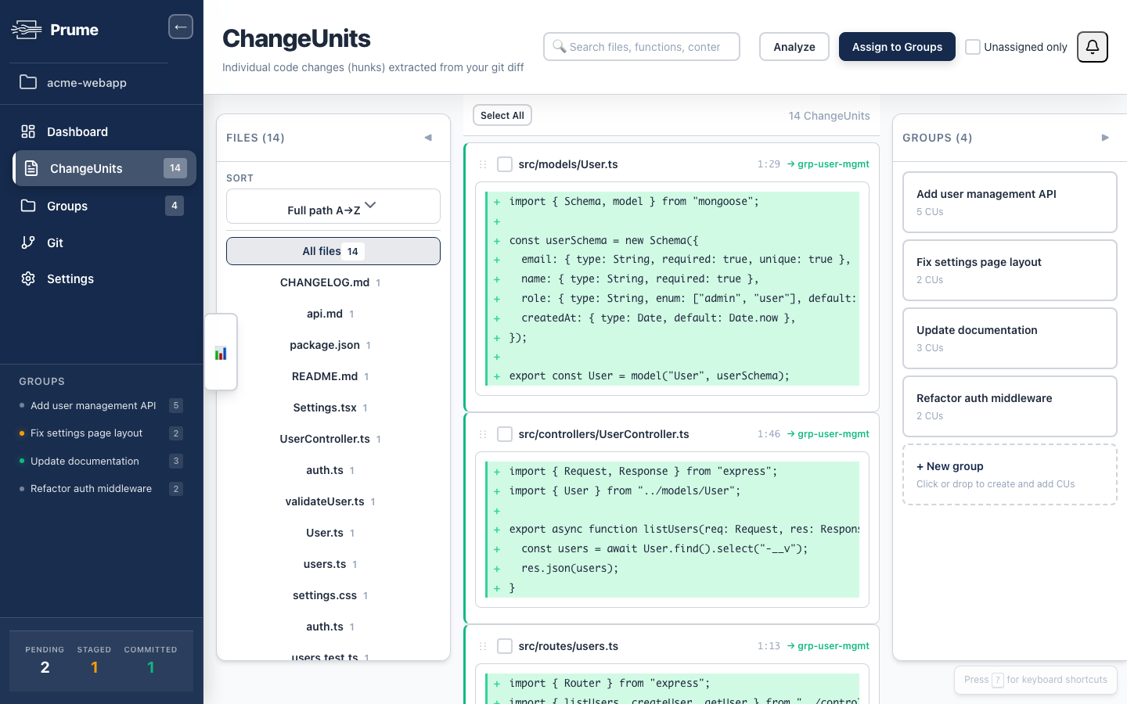The height and width of the screenshot is (704, 1127).
Task: Filter by settings.css file
Action: pos(333,595)
